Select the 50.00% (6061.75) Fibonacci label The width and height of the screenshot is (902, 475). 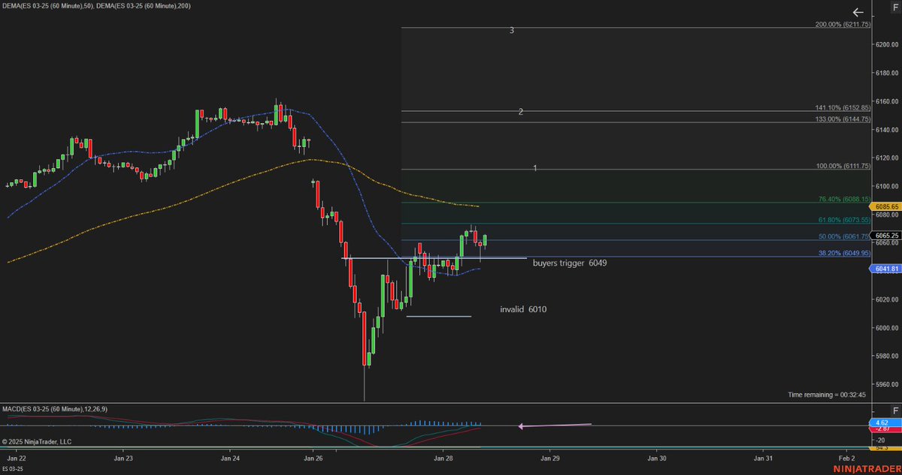[844, 236]
